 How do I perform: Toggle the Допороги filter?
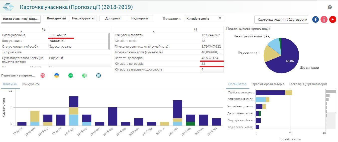[113, 18]
